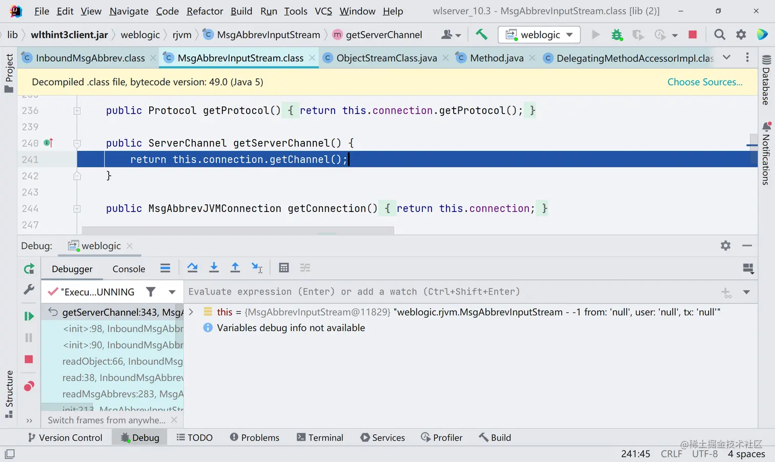Click the Debug bug icon in main toolbar
Screen dimensions: 775x462
[617, 34]
